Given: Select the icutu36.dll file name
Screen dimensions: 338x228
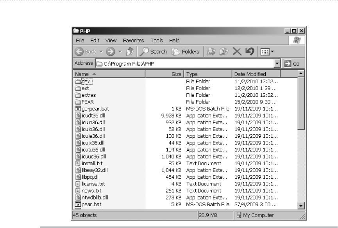Looking at the screenshot, I should (x=93, y=150).
